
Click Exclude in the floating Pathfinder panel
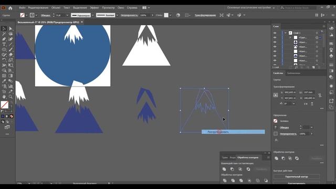pos(248,169)
